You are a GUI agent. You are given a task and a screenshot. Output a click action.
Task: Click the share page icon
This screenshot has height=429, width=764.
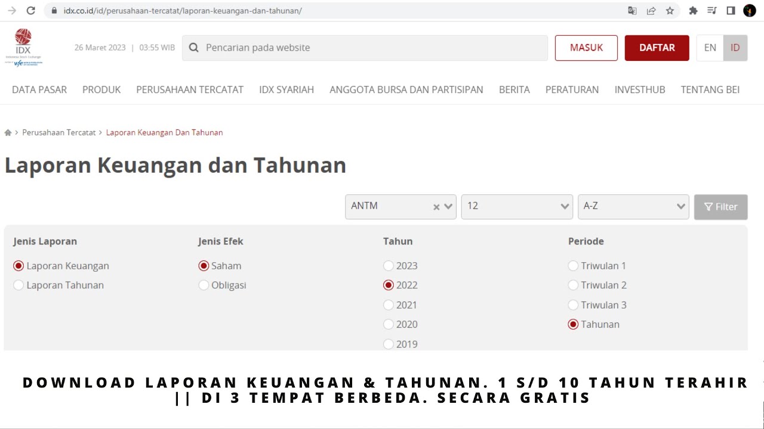coord(651,11)
